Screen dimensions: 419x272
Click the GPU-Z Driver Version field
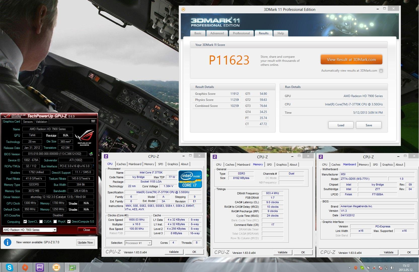[x=58, y=197]
